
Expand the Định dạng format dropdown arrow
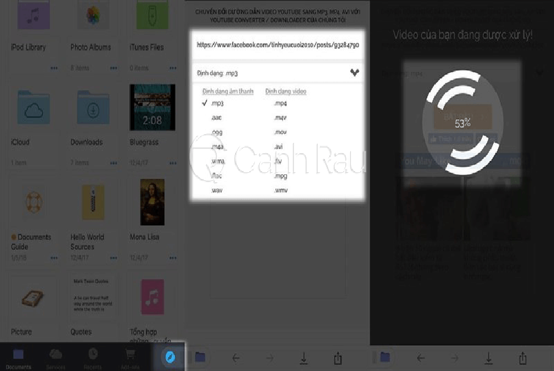coord(355,73)
